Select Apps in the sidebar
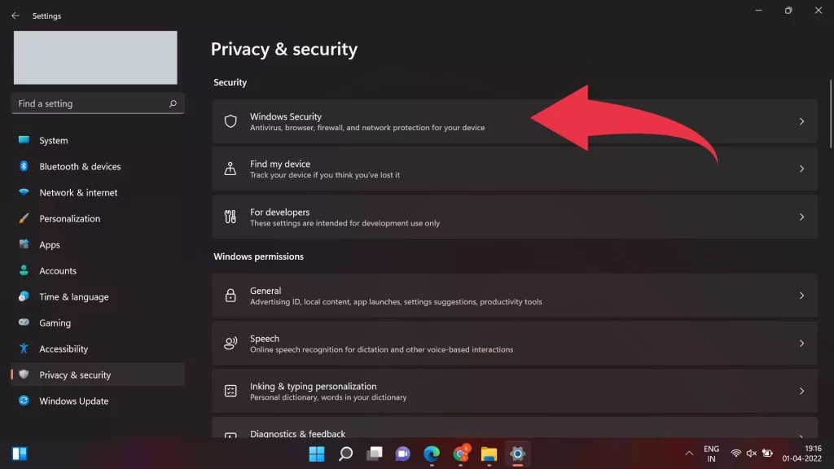834x469 pixels. pyautogui.click(x=98, y=244)
